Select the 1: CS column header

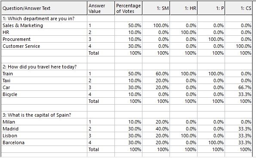point(239,8)
